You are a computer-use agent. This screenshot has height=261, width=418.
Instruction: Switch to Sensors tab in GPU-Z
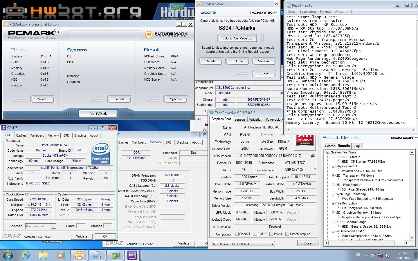point(240,119)
